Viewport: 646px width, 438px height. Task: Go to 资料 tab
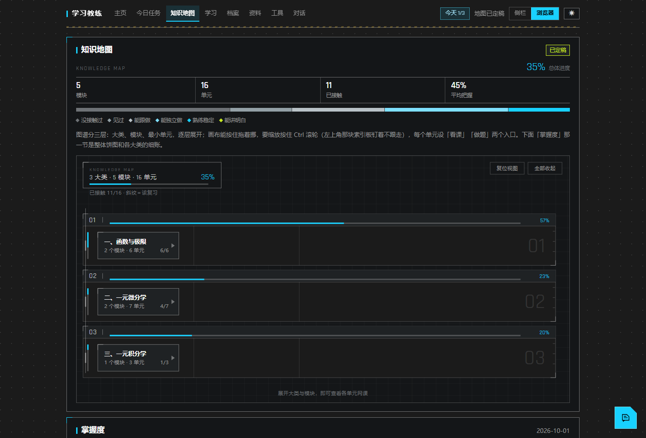tap(255, 13)
